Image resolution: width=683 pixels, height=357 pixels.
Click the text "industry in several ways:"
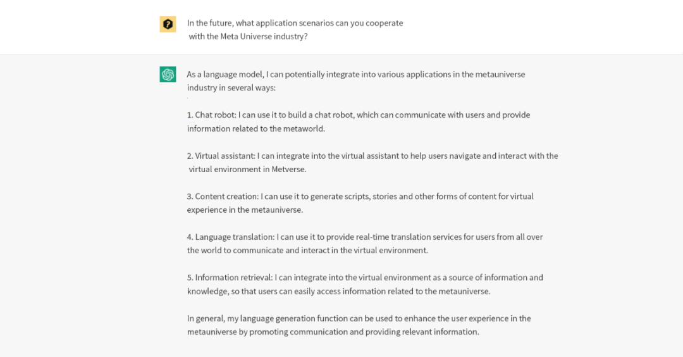click(x=231, y=88)
